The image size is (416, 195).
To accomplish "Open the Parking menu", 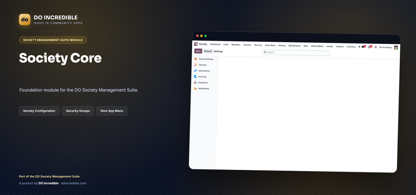I will pyautogui.click(x=282, y=45).
